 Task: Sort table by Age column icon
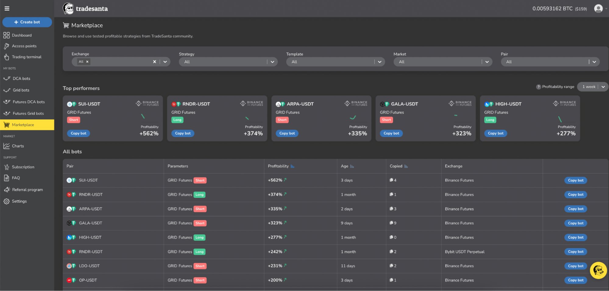pos(352,166)
